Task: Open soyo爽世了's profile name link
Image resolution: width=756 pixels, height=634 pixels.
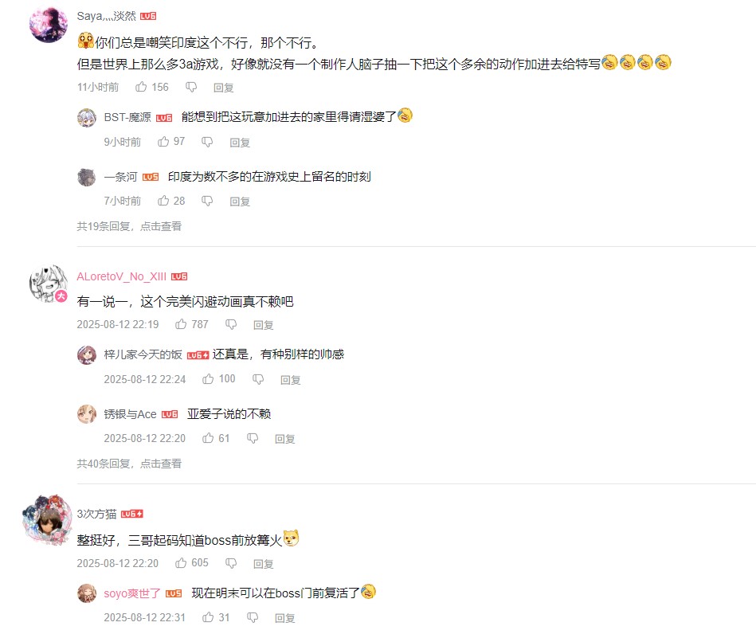Action: [x=132, y=593]
